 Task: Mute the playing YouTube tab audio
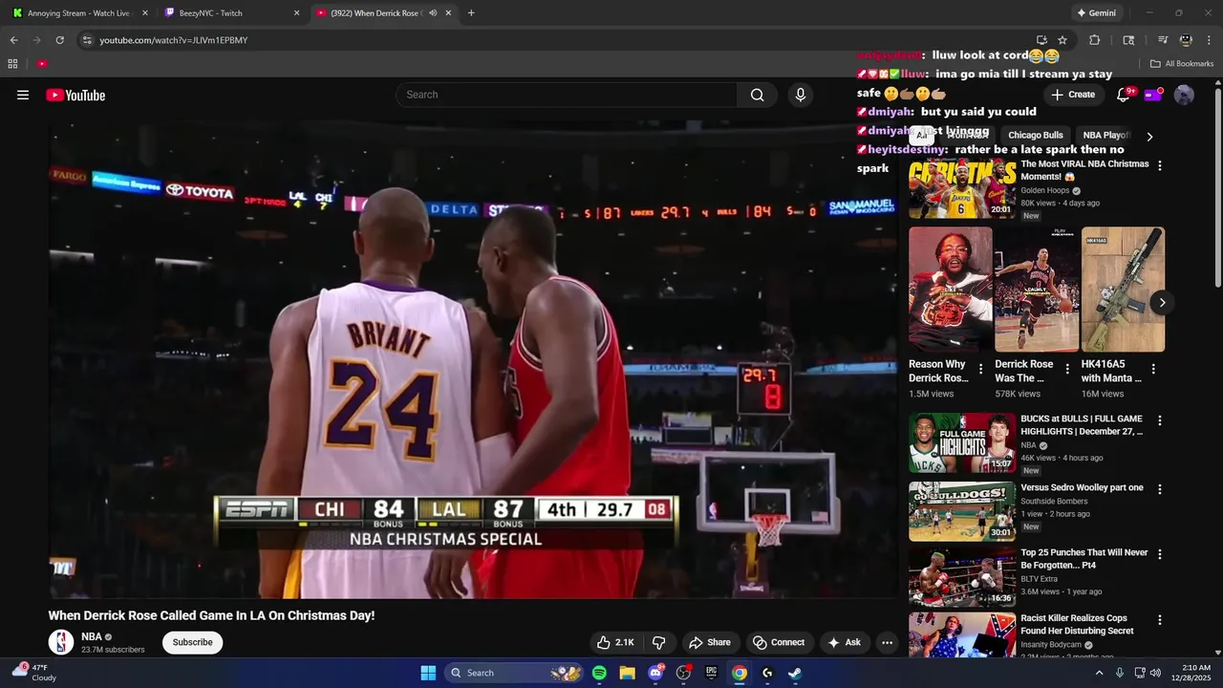[x=433, y=13]
